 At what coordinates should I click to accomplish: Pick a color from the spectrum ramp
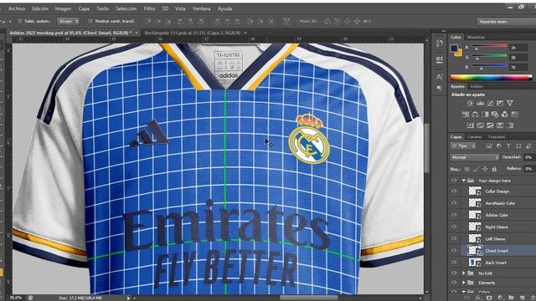[x=492, y=78]
